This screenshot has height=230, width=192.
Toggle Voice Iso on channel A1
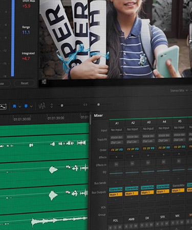117,137
